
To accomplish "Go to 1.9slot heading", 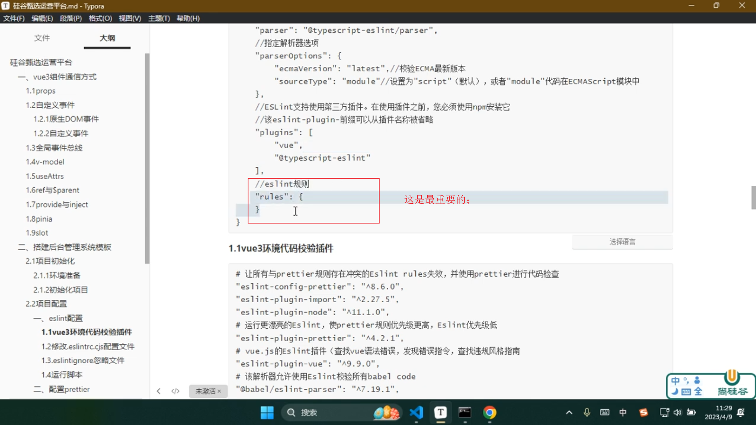I will pos(37,233).
